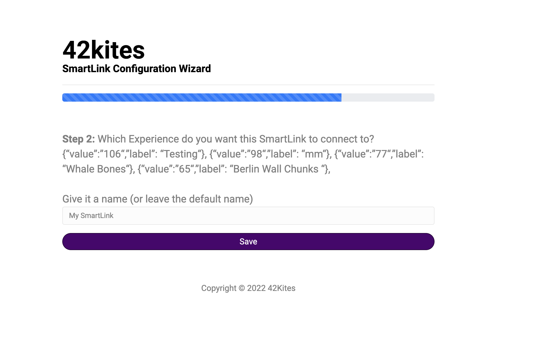Click the filled blue striped progress bar portion
The width and height of the screenshot is (533, 345).
(x=202, y=97)
